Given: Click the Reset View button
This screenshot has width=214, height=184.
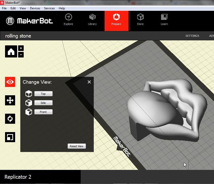Looking at the screenshot, I should pos(77,146).
